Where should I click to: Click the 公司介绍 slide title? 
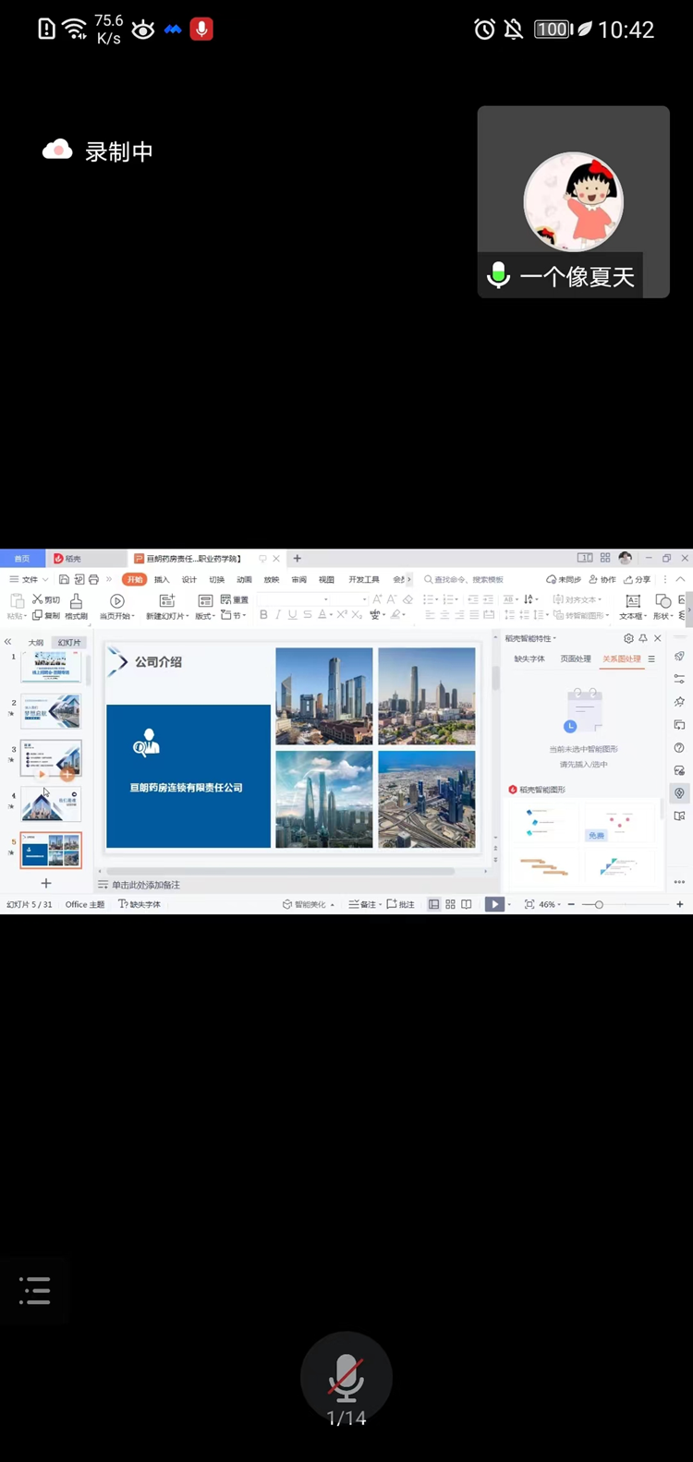[158, 661]
